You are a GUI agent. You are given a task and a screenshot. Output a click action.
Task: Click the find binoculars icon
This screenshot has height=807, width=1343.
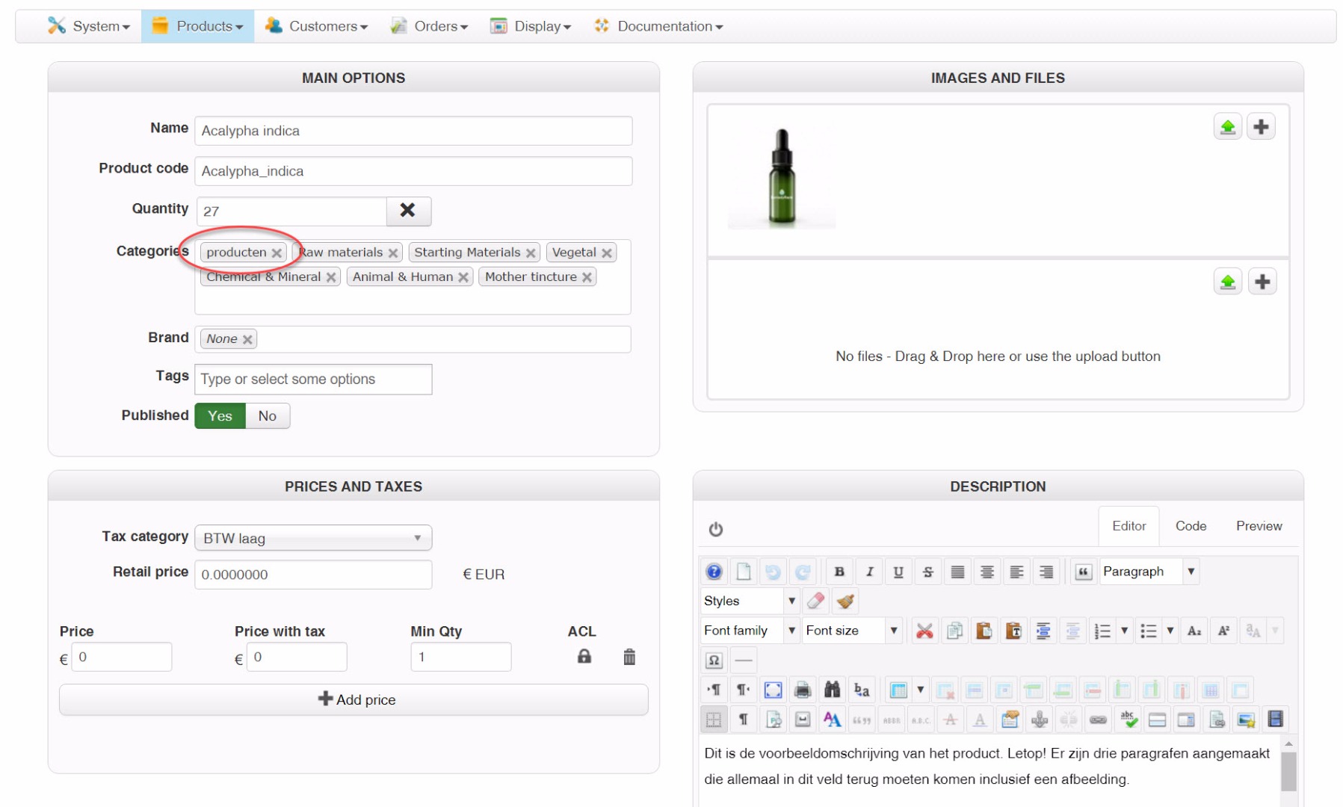pos(832,690)
